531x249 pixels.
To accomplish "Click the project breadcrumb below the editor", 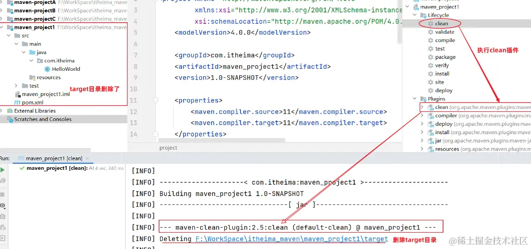I will pyautogui.click(x=168, y=148).
